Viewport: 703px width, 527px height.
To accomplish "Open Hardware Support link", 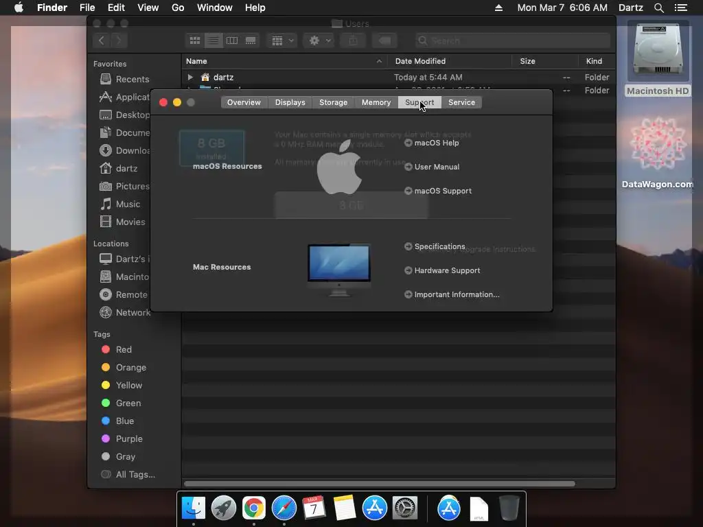I will pyautogui.click(x=447, y=270).
